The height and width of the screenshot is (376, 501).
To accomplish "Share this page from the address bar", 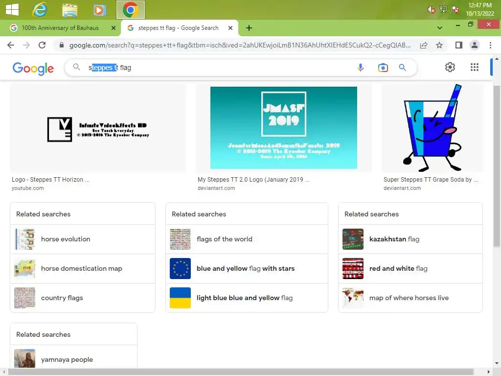I will pyautogui.click(x=424, y=46).
